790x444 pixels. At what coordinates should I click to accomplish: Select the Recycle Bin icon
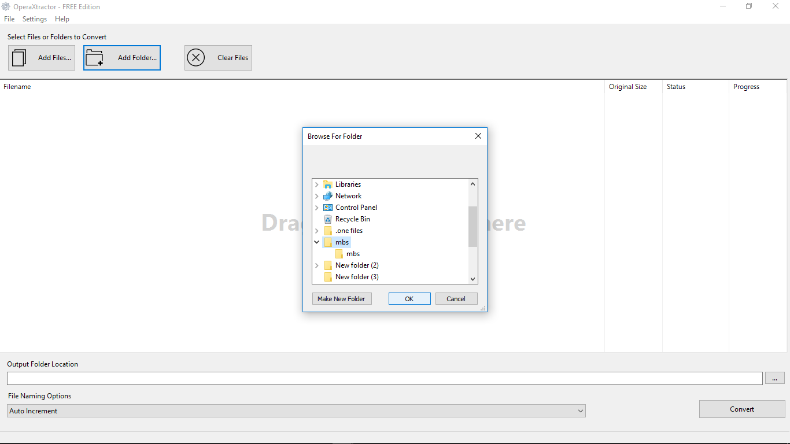[x=328, y=219]
